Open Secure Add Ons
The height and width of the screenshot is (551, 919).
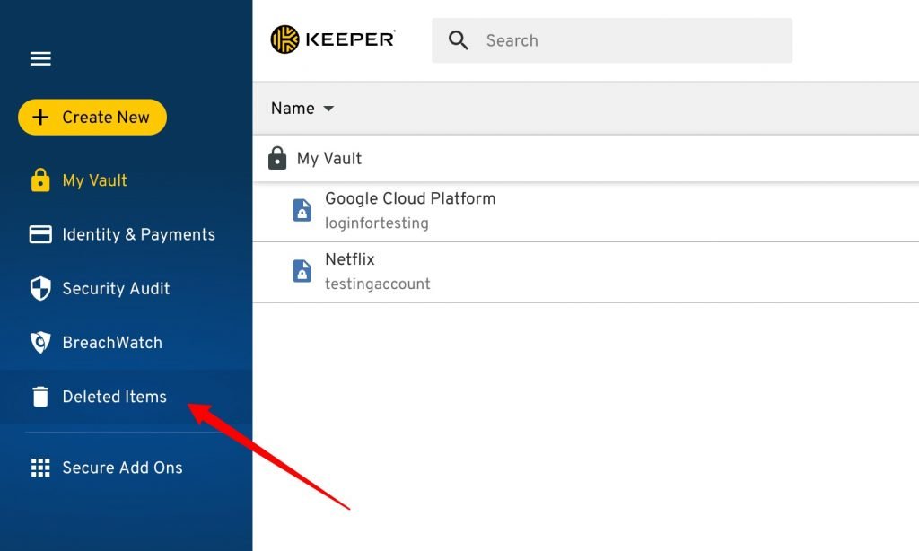[122, 468]
